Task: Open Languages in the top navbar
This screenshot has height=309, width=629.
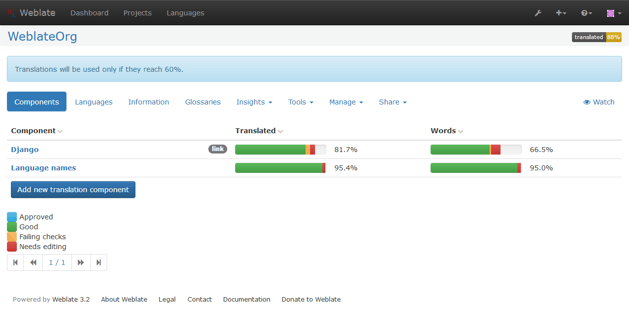Action: pos(186,13)
